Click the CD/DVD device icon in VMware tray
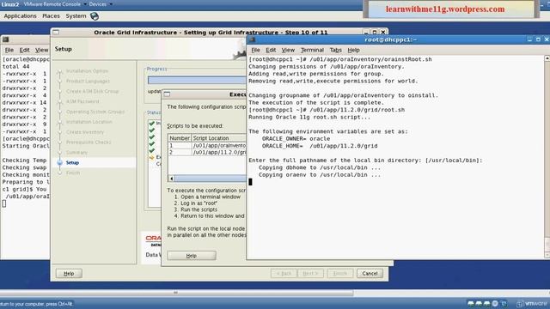The height and width of the screenshot is (309, 550). (x=495, y=303)
